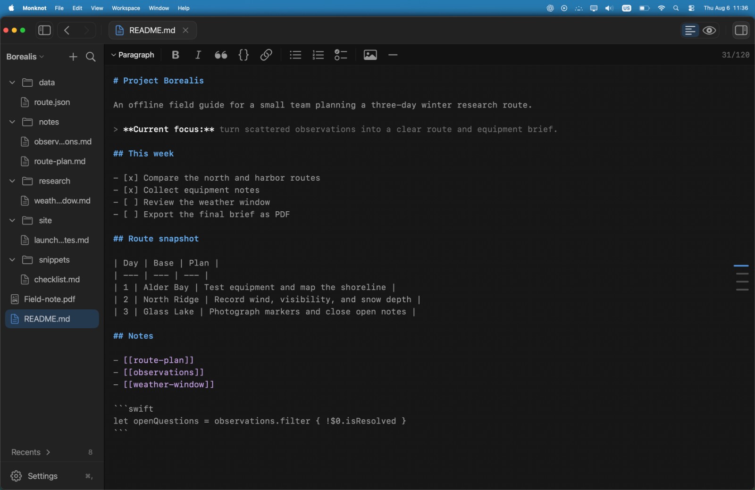The width and height of the screenshot is (755, 490).
Task: Open the View menu
Action: [x=97, y=8]
